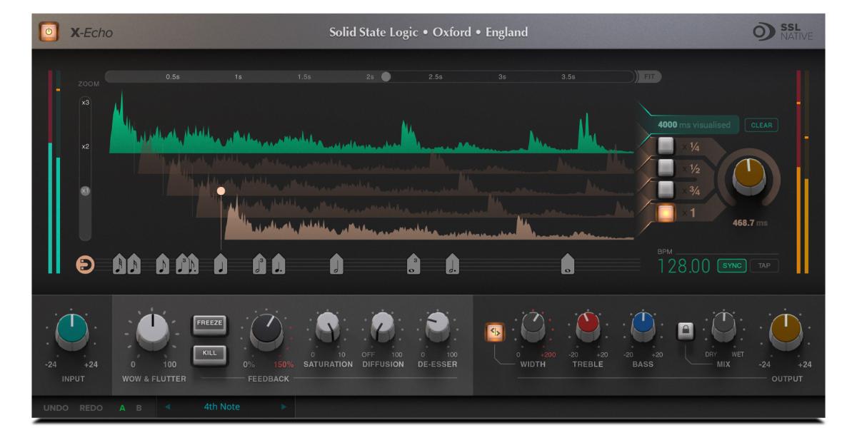Click the TAP tempo button

(764, 265)
